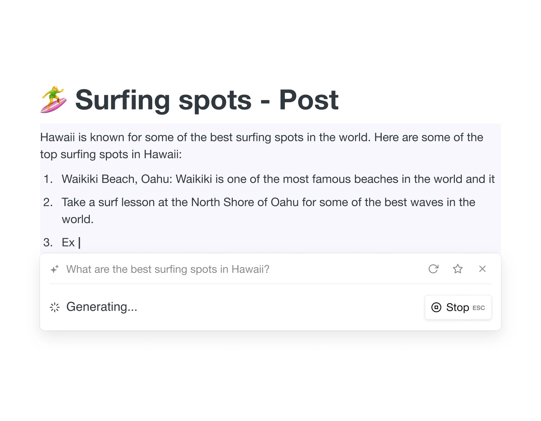Viewport: 541px width, 421px height.
Task: Click the ESC shortcut hint label
Action: point(479,308)
